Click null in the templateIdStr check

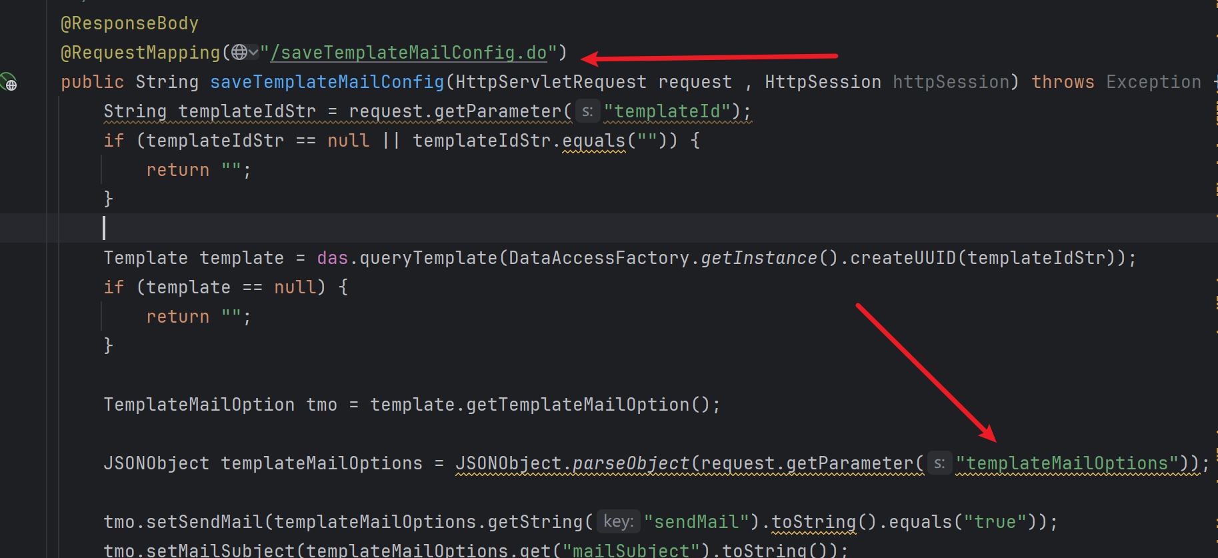tap(349, 141)
